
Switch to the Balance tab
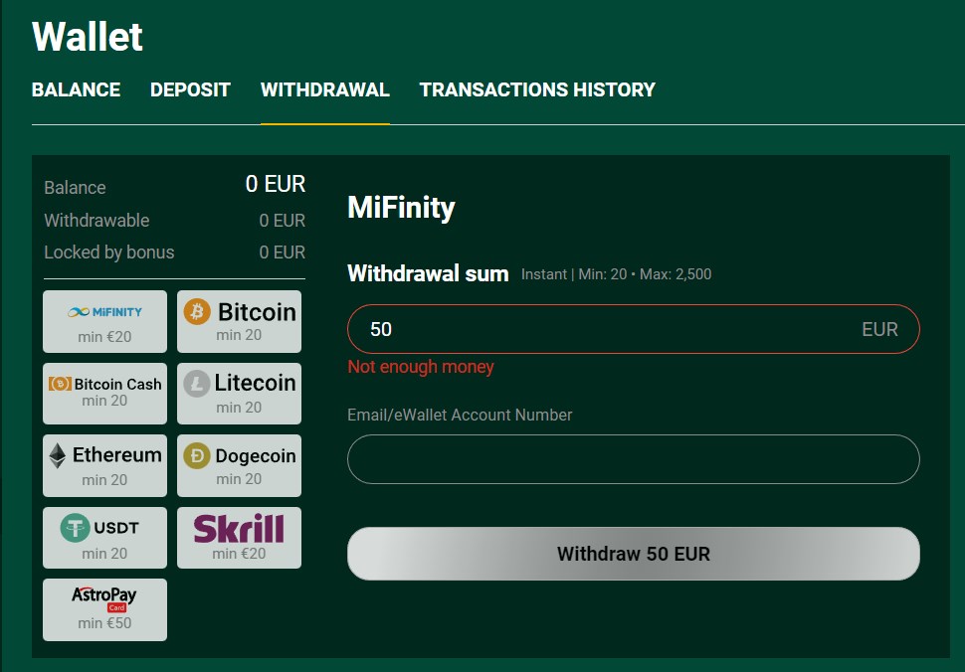[x=76, y=89]
